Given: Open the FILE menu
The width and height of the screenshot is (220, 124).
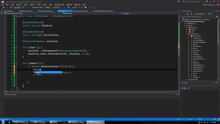Looking at the screenshot, I should pyautogui.click(x=2, y=4).
